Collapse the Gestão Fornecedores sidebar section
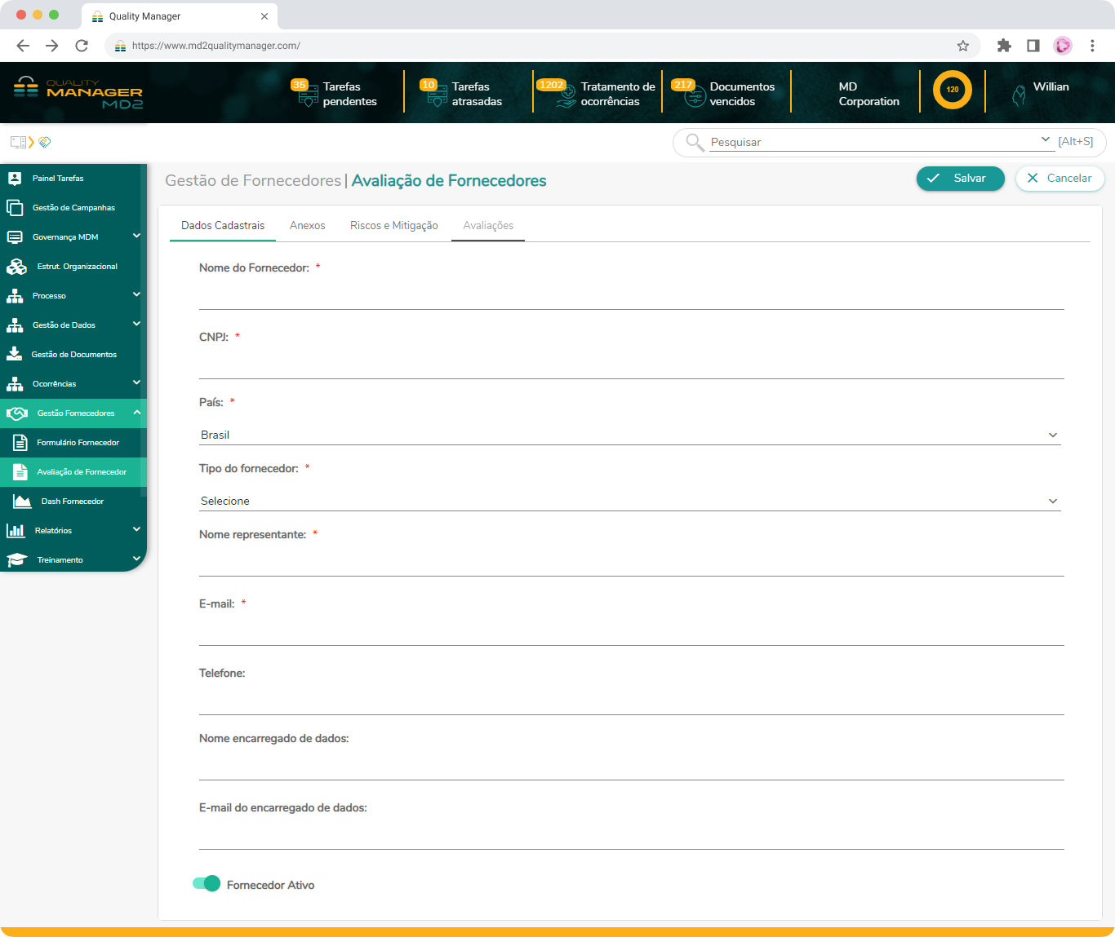This screenshot has height=937, width=1115. 136,413
